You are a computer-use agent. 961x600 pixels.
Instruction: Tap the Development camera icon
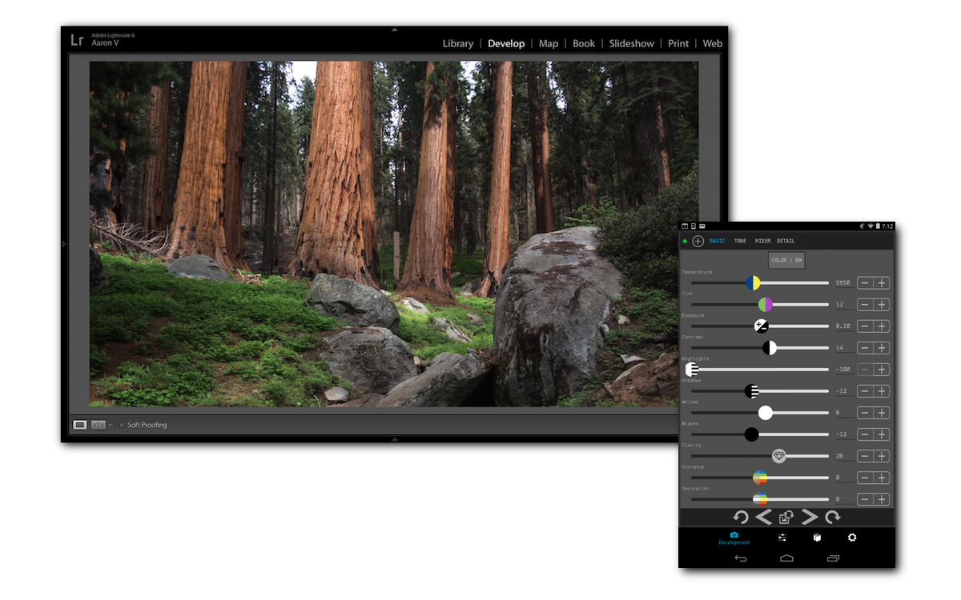(x=734, y=534)
